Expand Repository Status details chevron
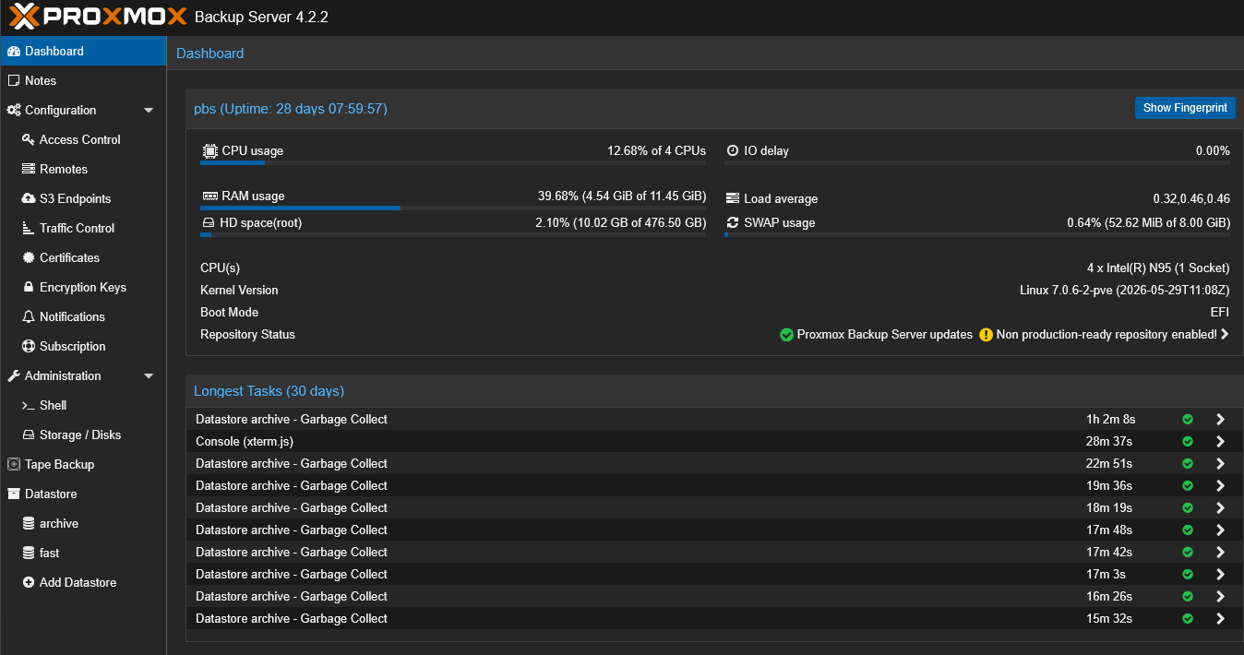1244x655 pixels. click(1225, 335)
